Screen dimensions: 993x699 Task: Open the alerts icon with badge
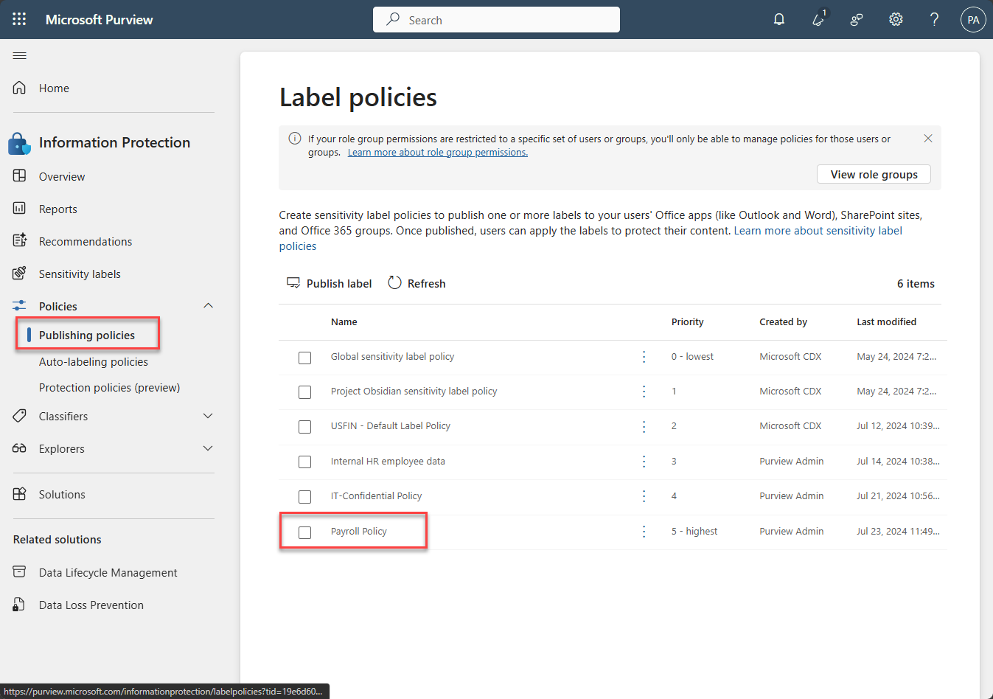[x=818, y=21]
